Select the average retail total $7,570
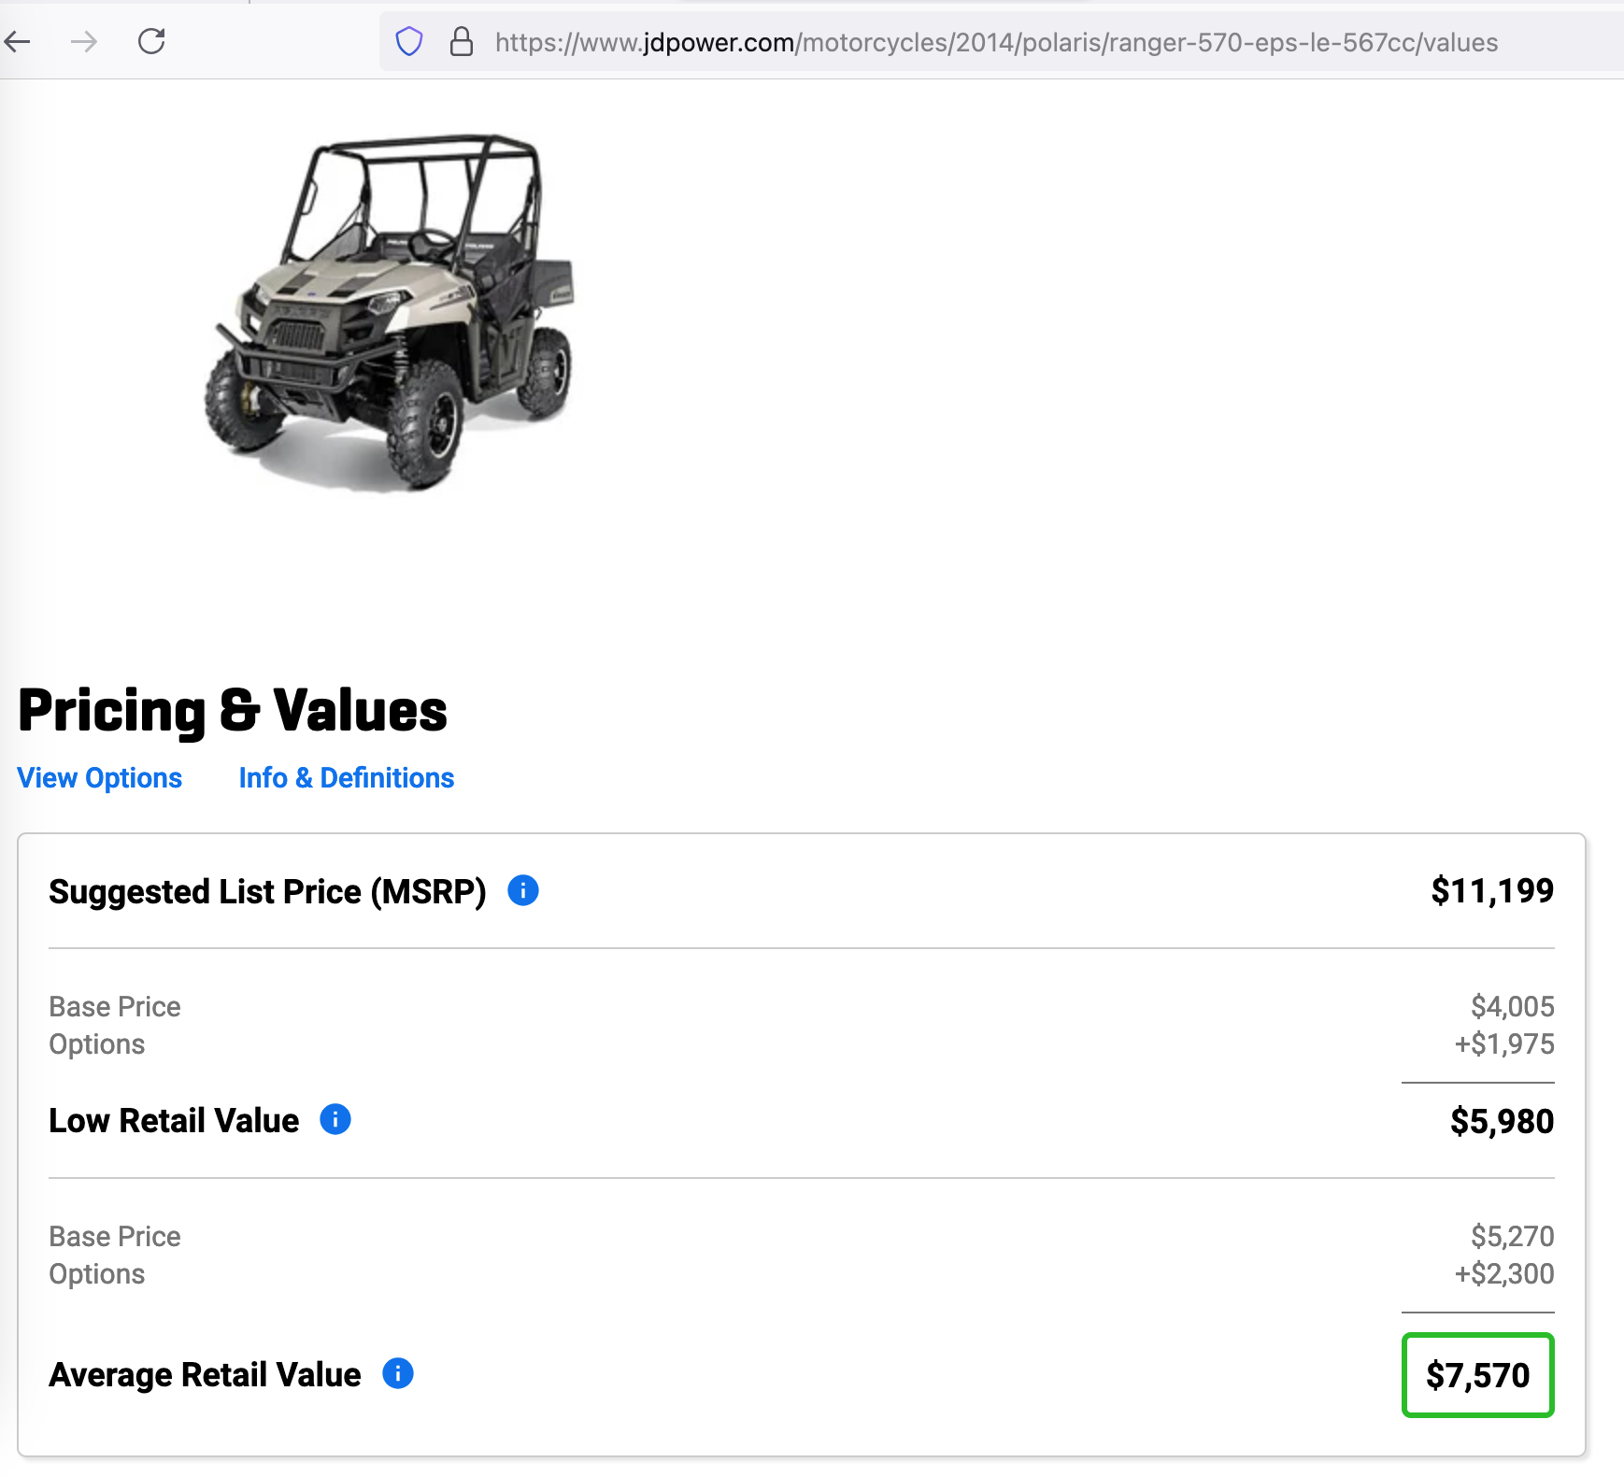 [x=1478, y=1375]
